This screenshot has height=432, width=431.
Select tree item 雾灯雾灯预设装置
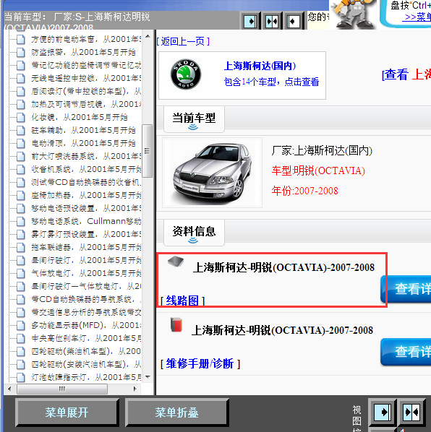pos(86,234)
